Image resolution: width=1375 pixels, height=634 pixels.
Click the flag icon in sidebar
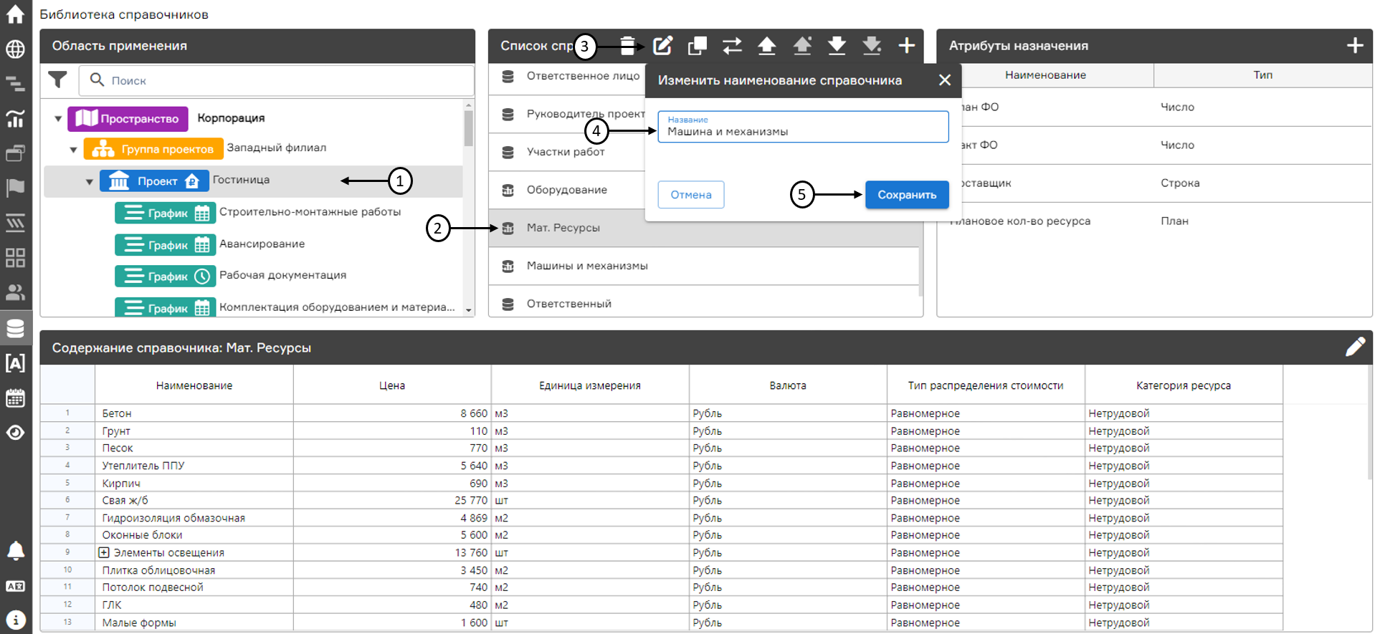point(15,188)
